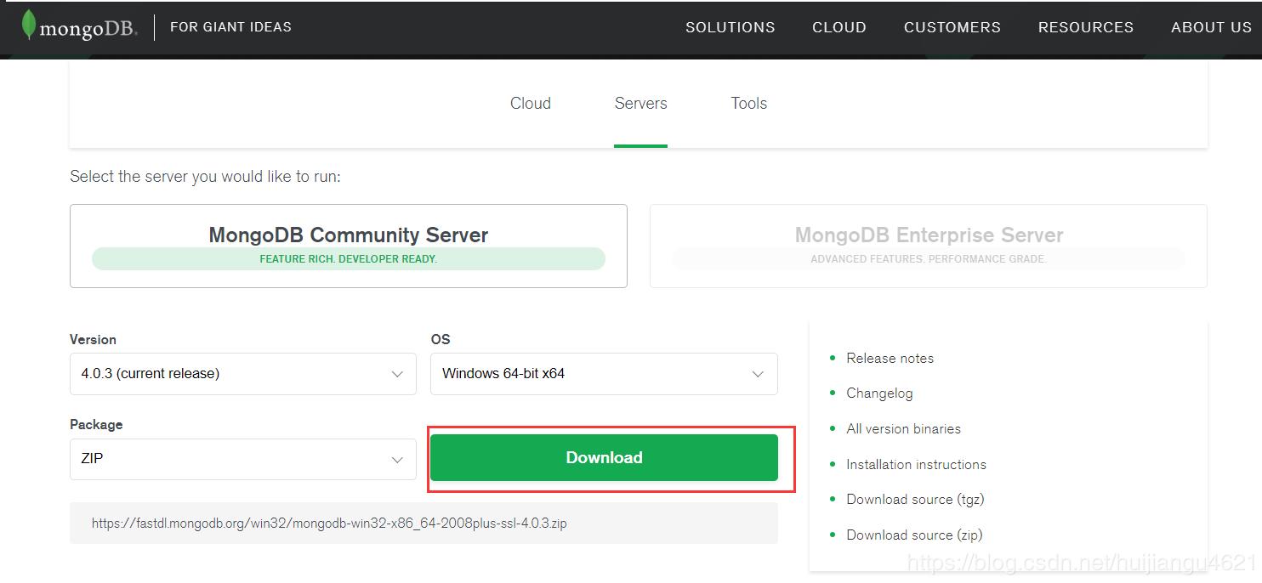Click the Download button
This screenshot has height=583, width=1262.
tap(604, 457)
